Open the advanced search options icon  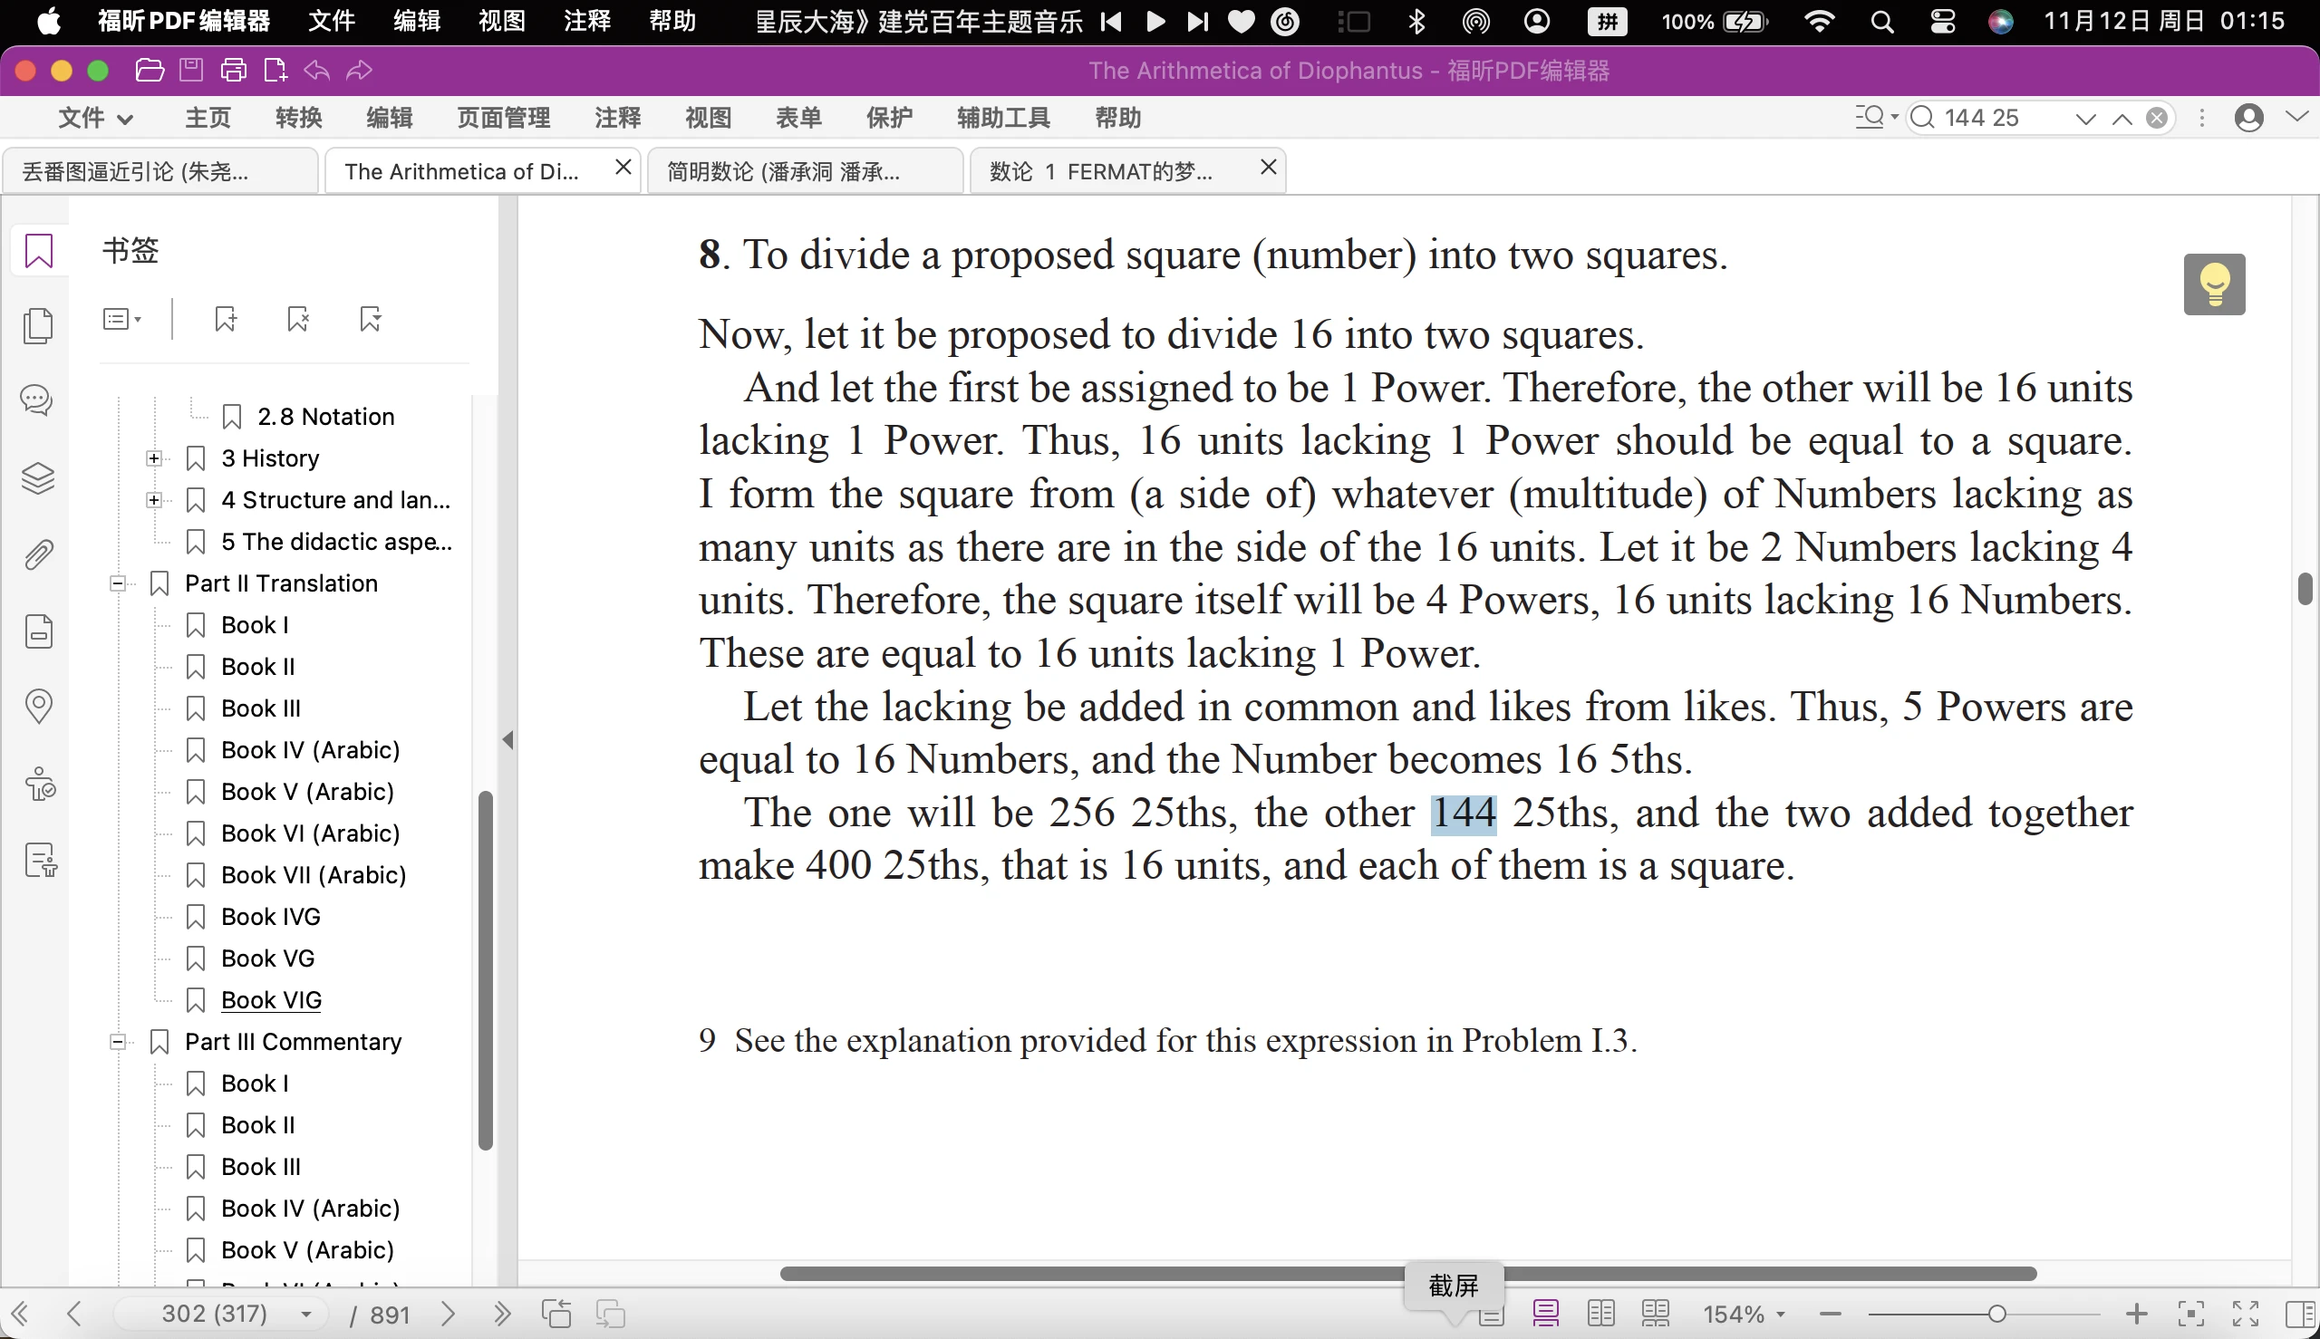tap(1877, 118)
